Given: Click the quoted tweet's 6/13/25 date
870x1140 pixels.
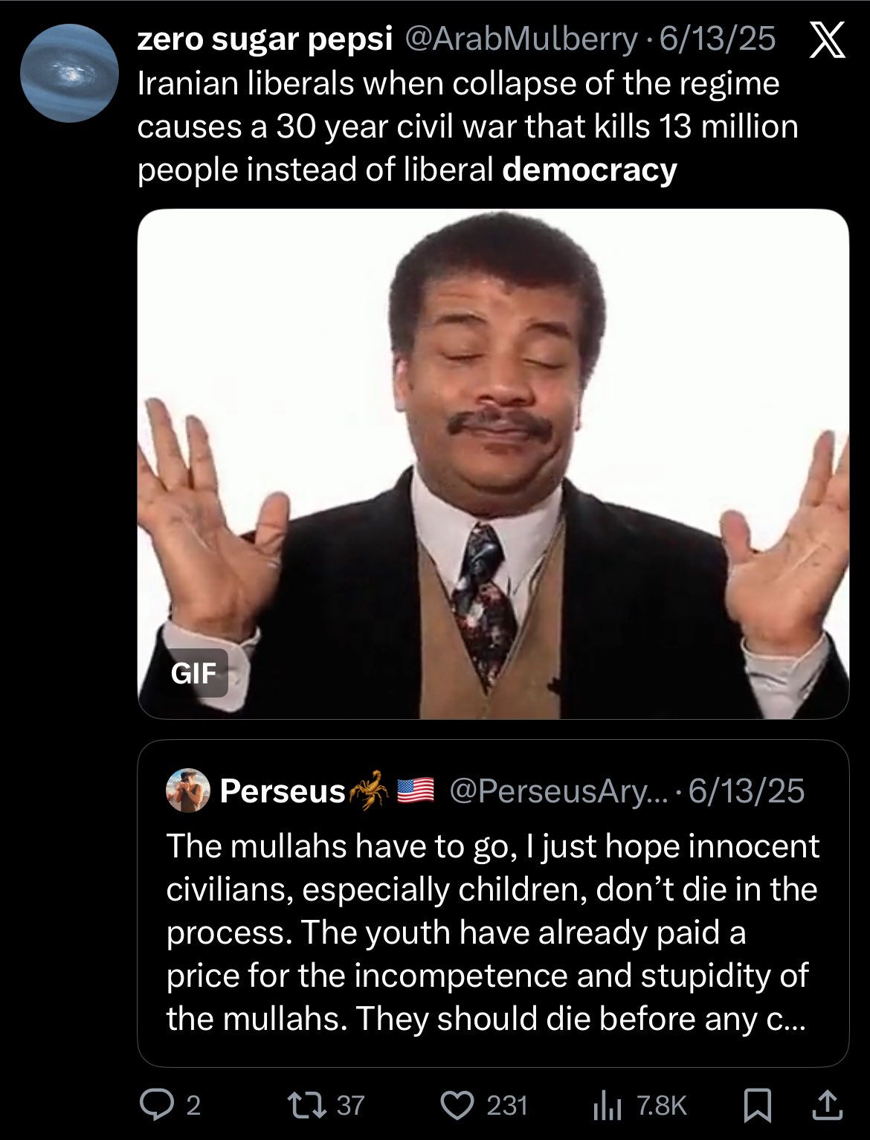Looking at the screenshot, I should pyautogui.click(x=747, y=790).
